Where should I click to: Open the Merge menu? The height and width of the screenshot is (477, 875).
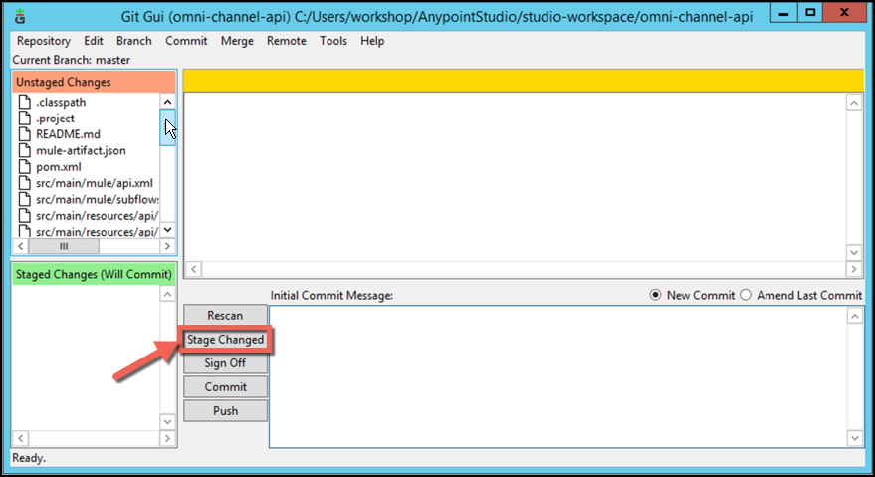tap(237, 41)
